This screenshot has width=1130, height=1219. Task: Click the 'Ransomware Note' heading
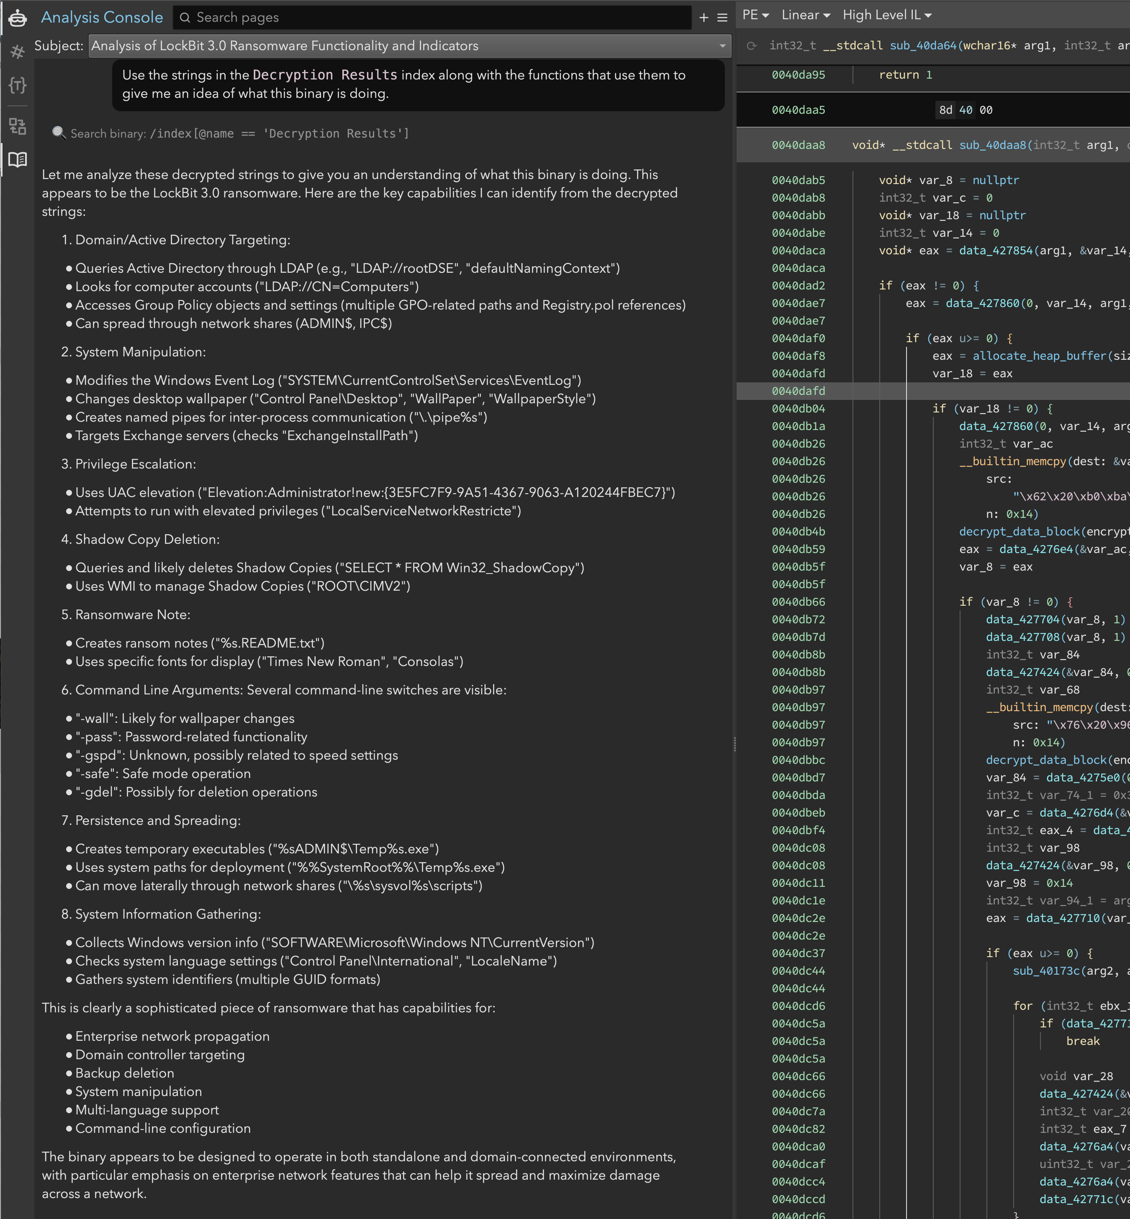click(133, 615)
